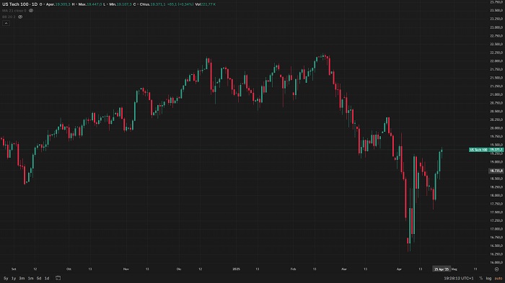Click the 17.000,0 price axis label
This screenshot has width=505, height=283.
click(x=496, y=229)
